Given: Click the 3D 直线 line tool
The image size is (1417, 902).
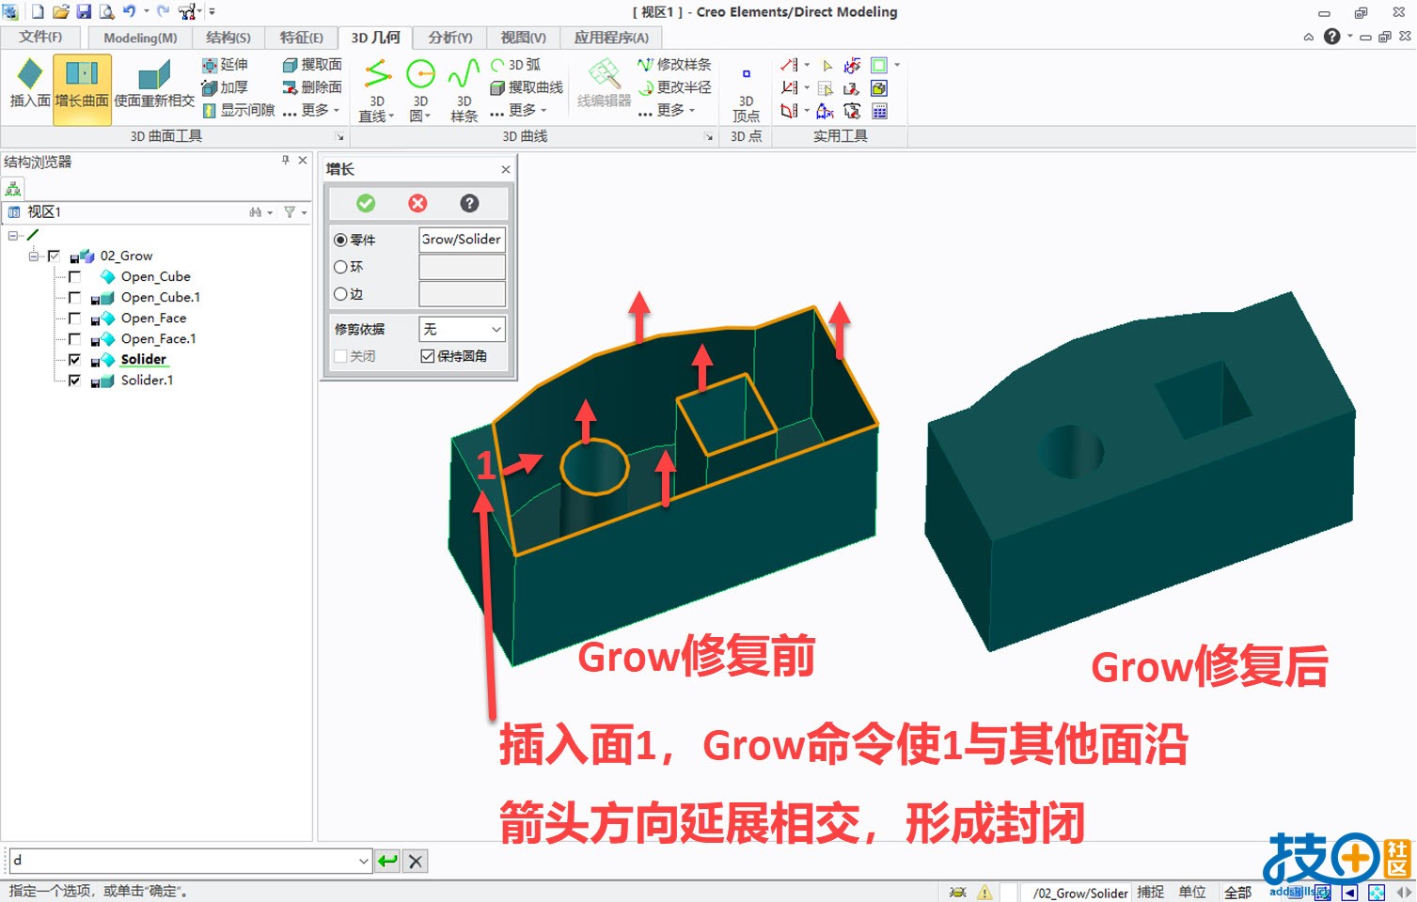Looking at the screenshot, I should (377, 90).
